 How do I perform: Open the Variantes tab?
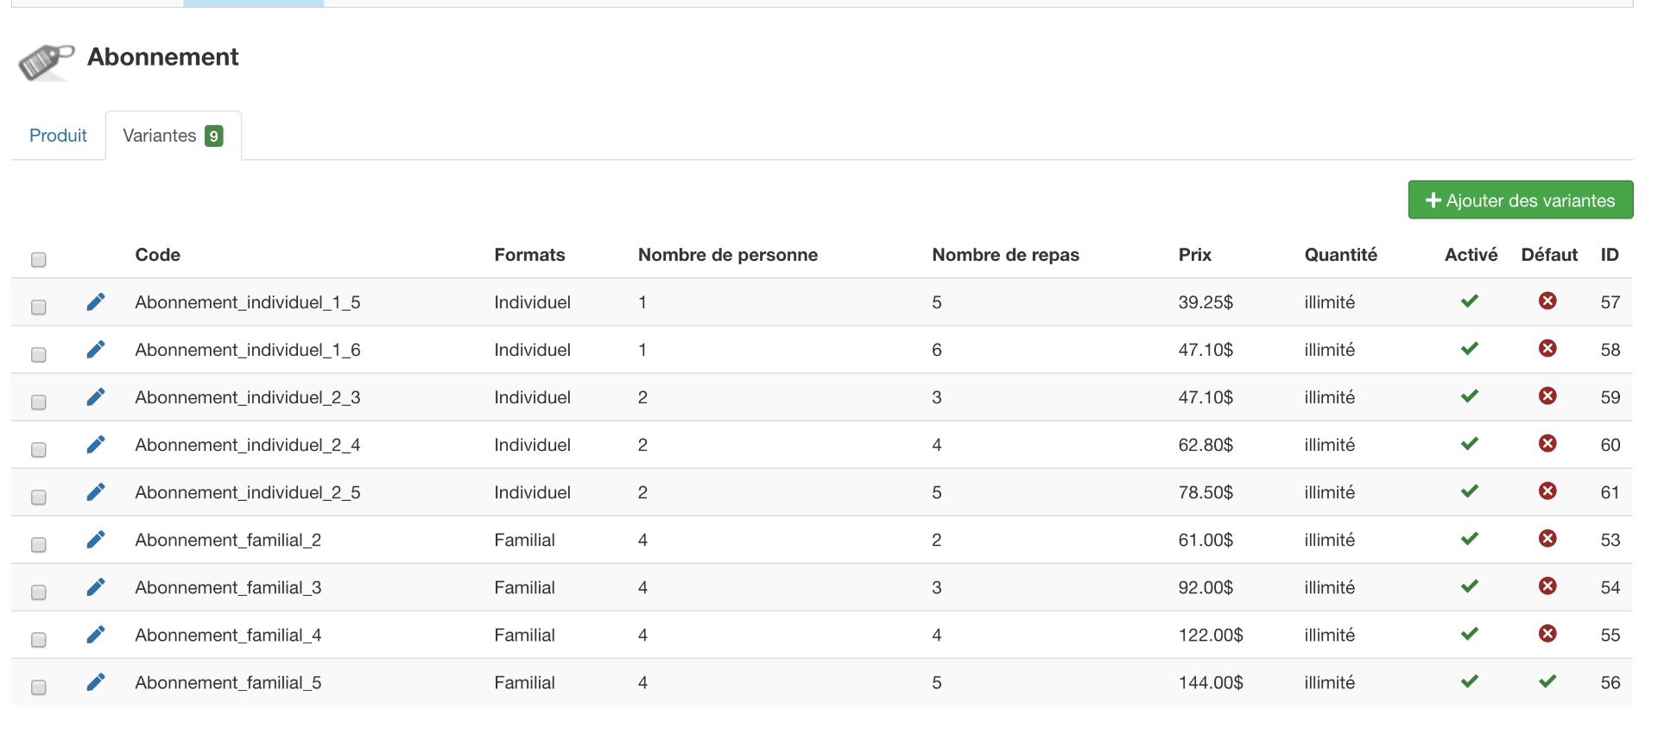tap(173, 136)
